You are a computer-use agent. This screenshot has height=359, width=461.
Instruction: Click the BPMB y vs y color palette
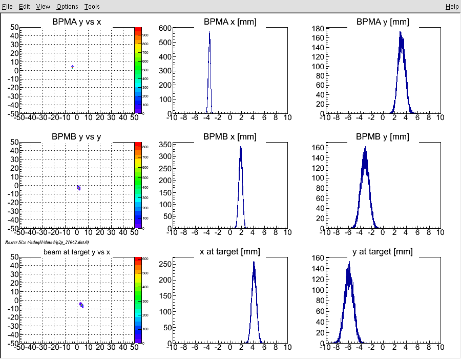pos(138,185)
